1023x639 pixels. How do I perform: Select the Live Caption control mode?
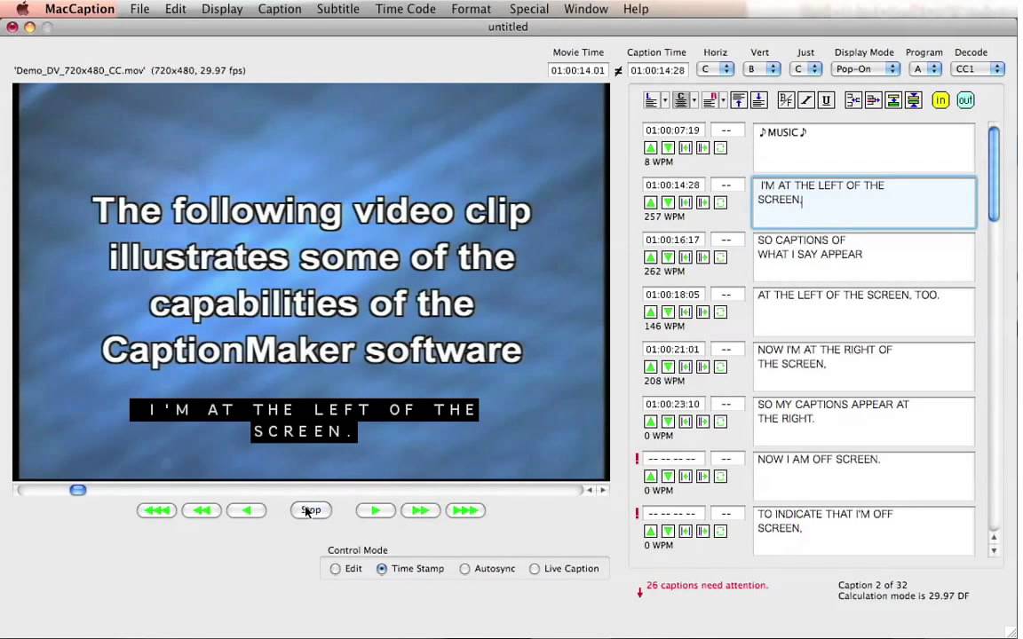point(535,569)
